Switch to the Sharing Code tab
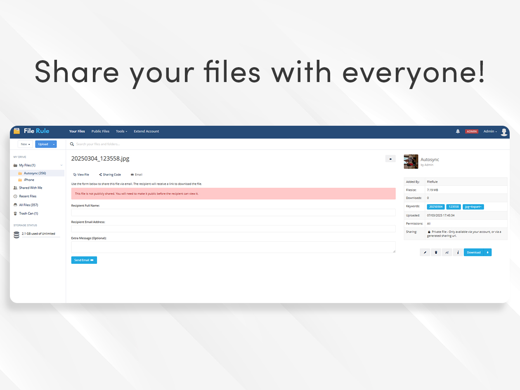This screenshot has height=390, width=520. tap(110, 175)
